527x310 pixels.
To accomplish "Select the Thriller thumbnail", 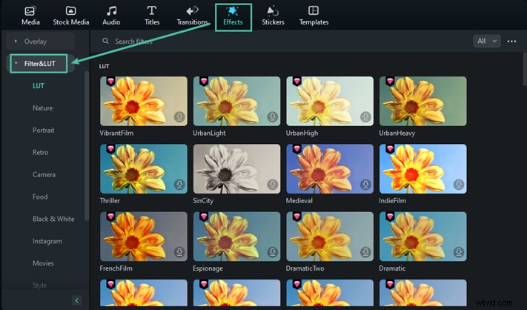I will tap(144, 169).
